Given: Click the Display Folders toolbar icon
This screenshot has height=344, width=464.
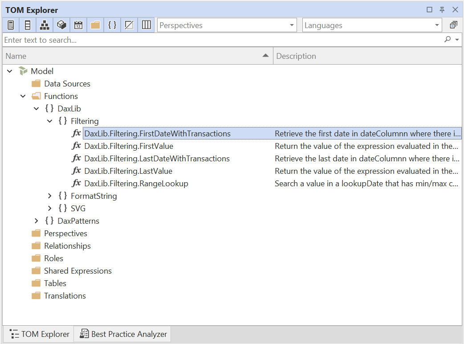Looking at the screenshot, I should coord(95,25).
